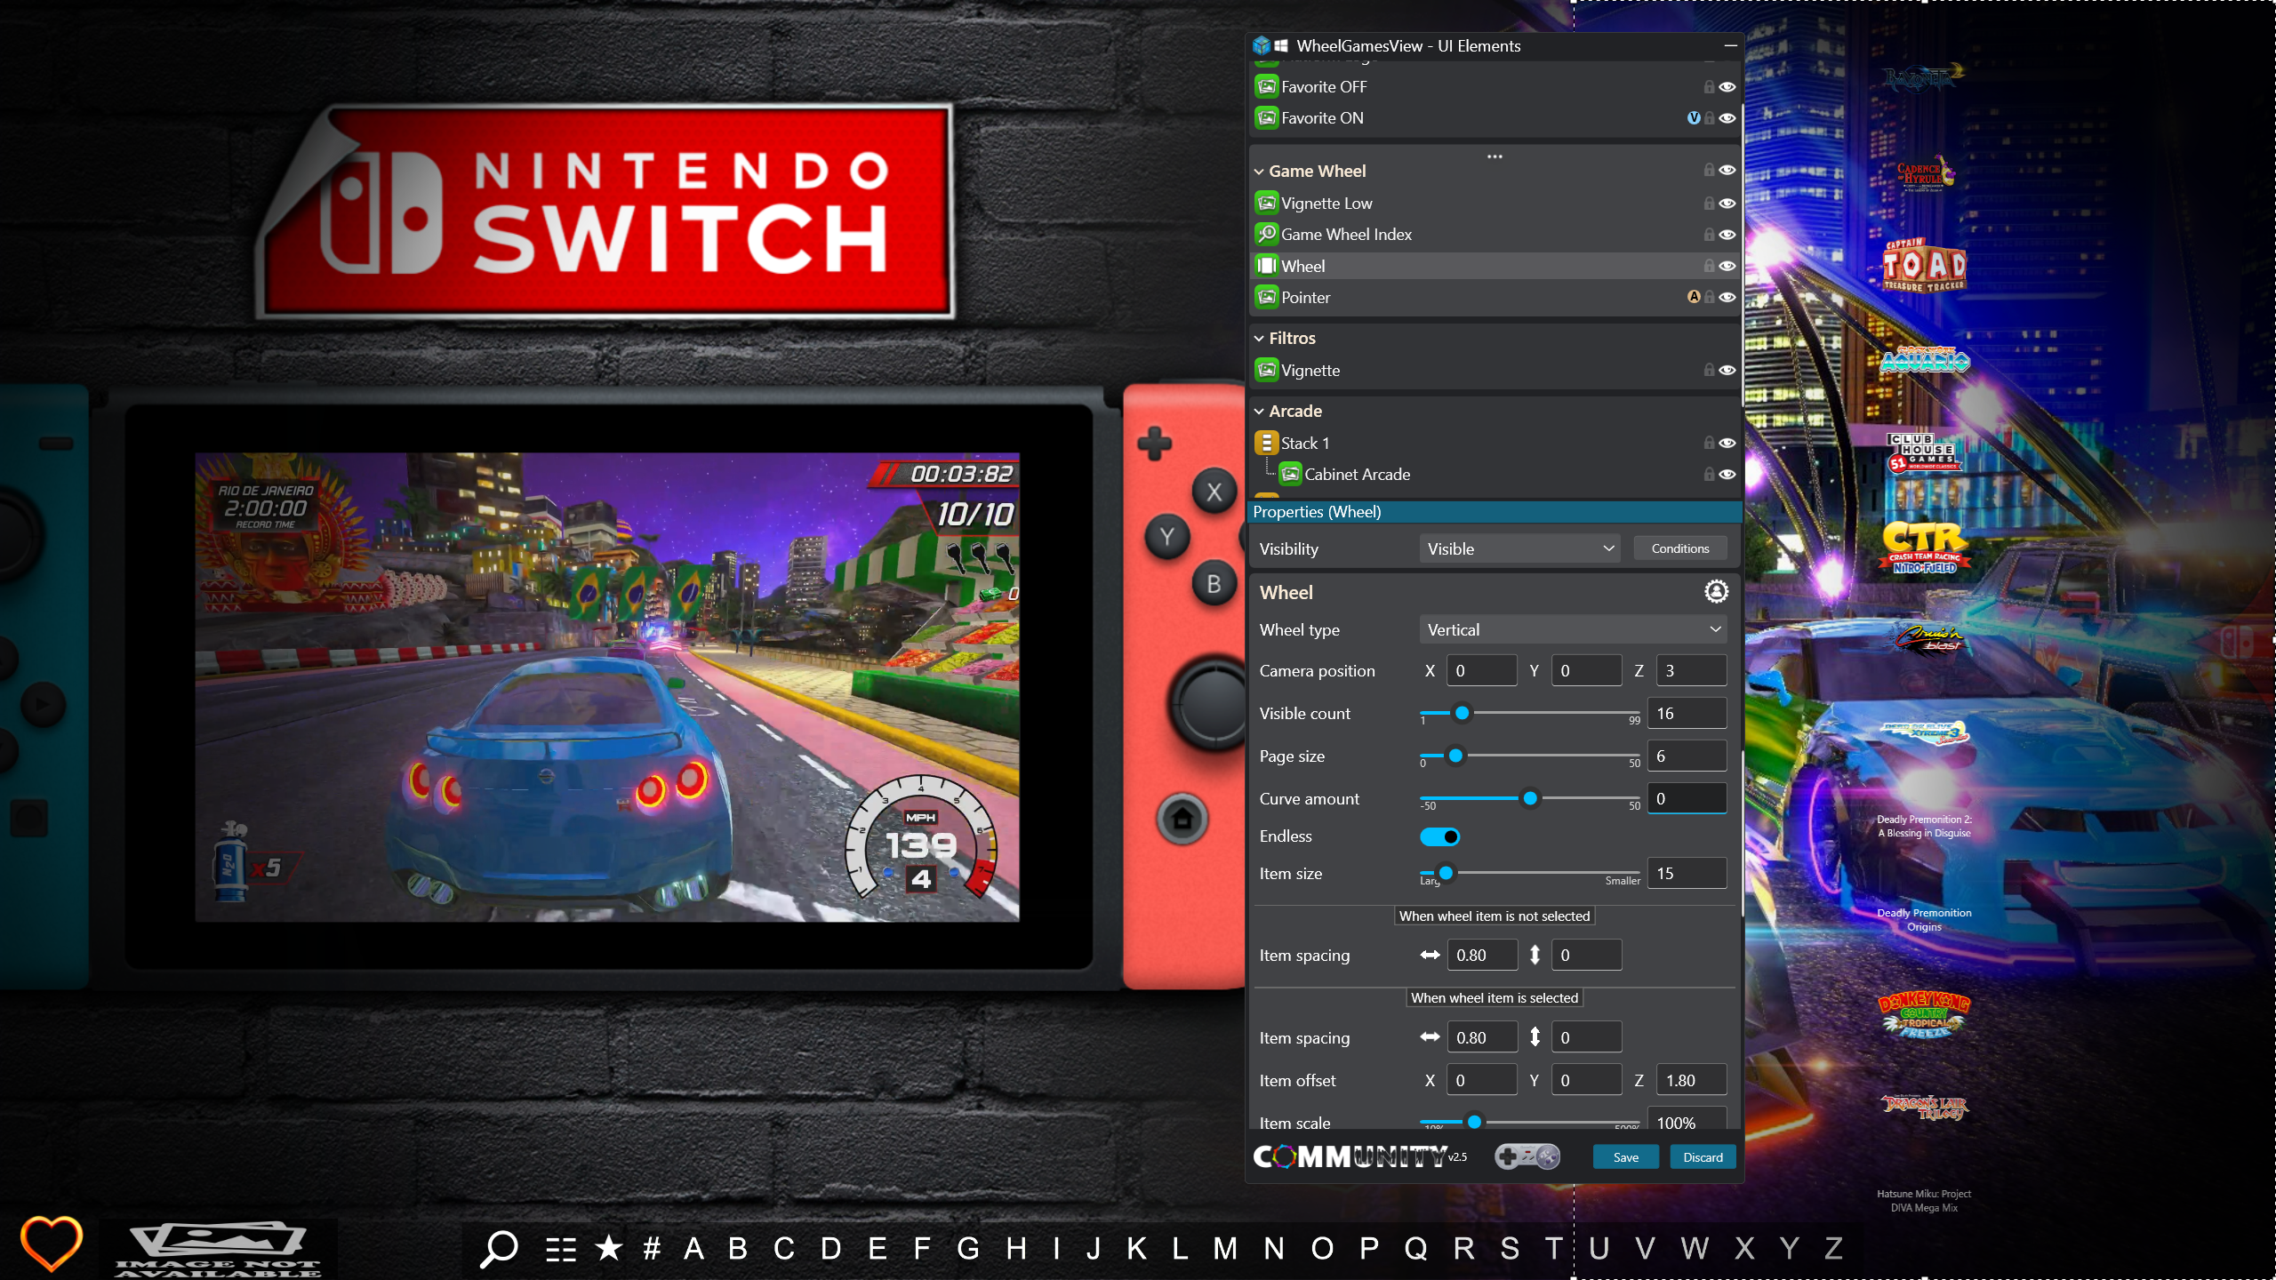Hide the Pointer element
The image size is (2276, 1280).
pos(1727,297)
